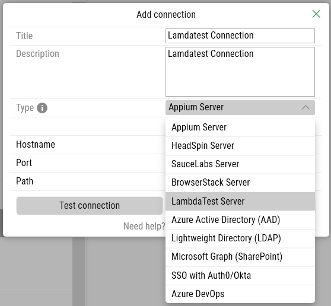Pick Microsoft Graph (SharePoint) option
Viewport: 331px width, 306px height.
tap(240, 257)
